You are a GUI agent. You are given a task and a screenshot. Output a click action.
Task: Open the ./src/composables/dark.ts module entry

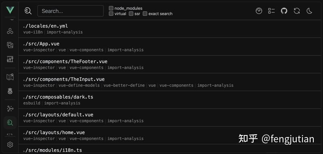tap(170, 100)
